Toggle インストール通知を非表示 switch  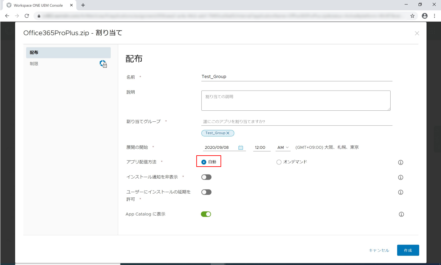(206, 177)
